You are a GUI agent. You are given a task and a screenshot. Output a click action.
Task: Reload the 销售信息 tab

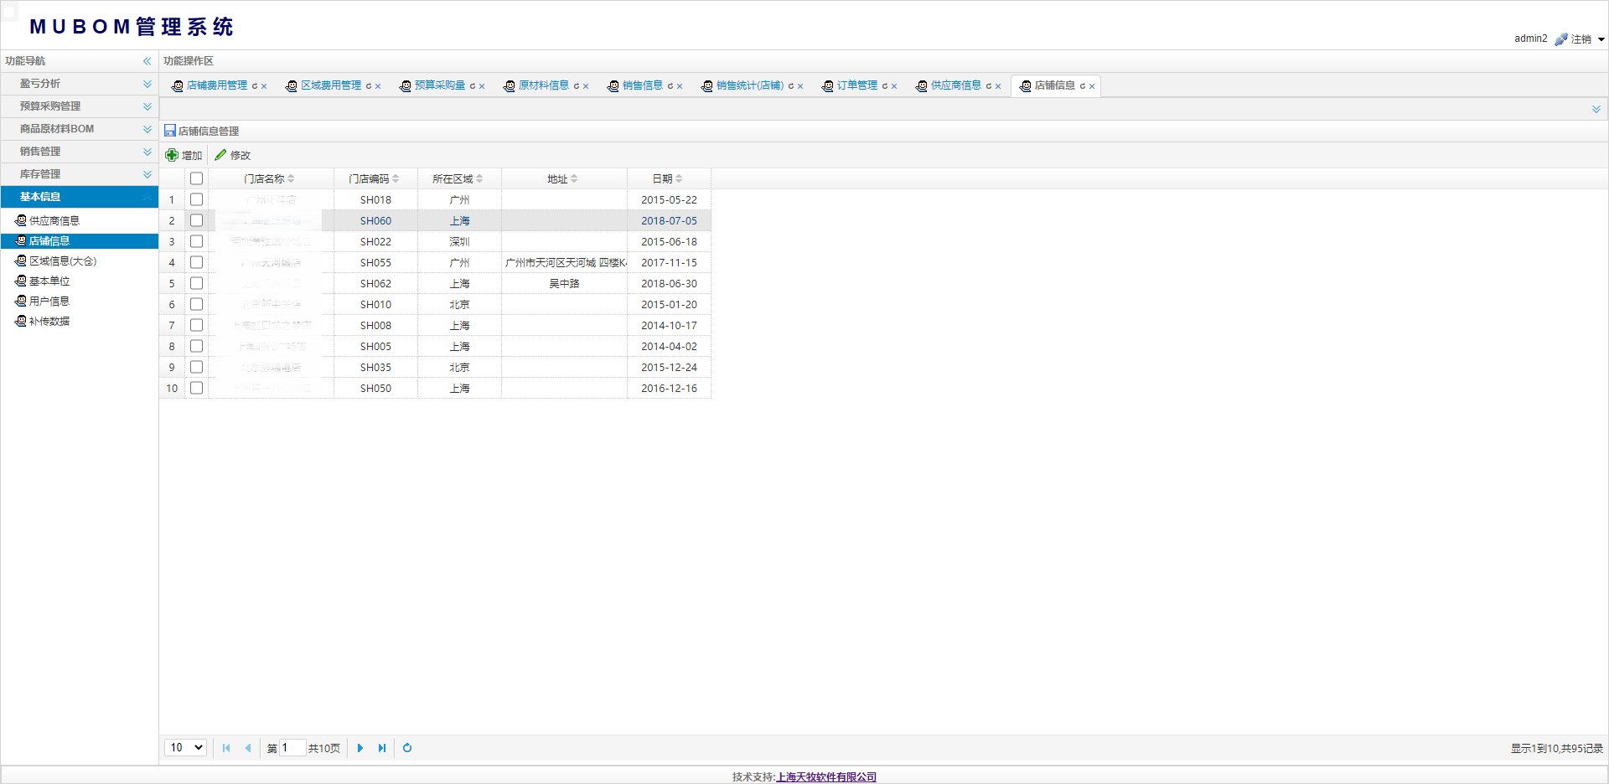[670, 86]
